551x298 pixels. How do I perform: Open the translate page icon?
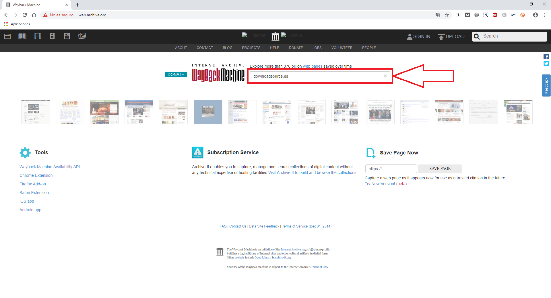pyautogui.click(x=438, y=15)
